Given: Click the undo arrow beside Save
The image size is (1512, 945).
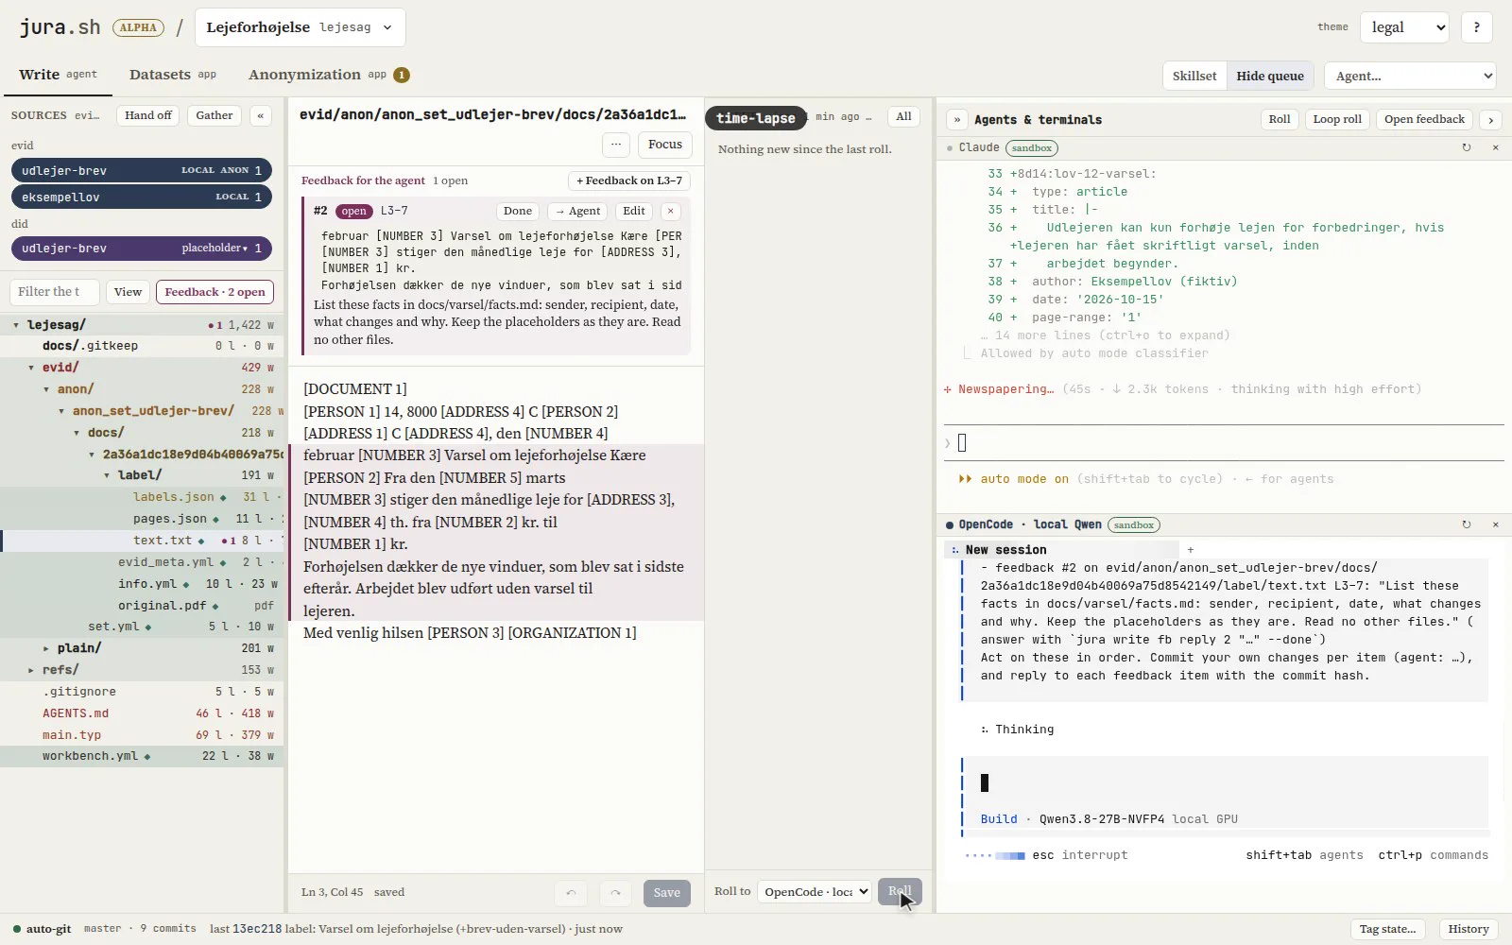Looking at the screenshot, I should pos(571,893).
